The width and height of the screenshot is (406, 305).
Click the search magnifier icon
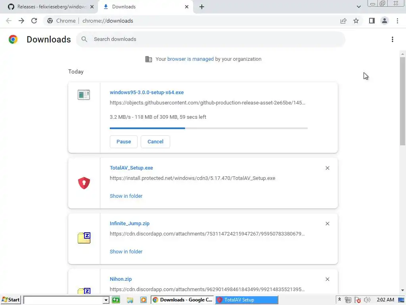pyautogui.click(x=84, y=39)
